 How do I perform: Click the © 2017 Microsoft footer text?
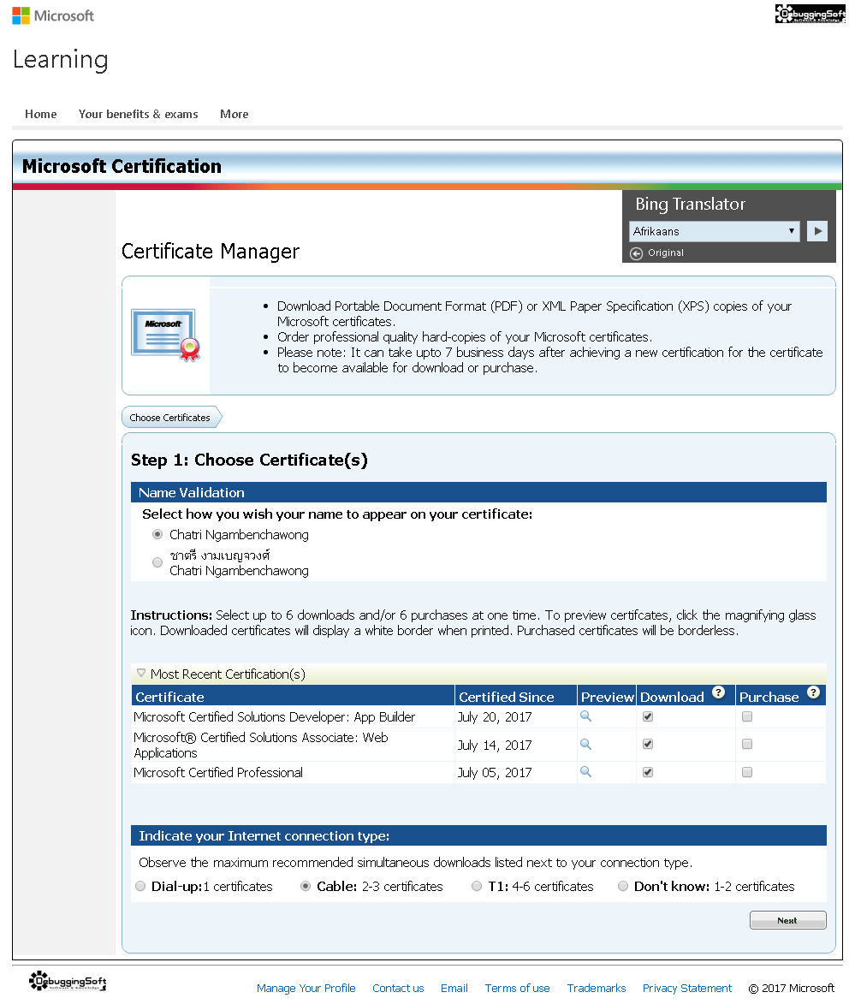click(792, 988)
